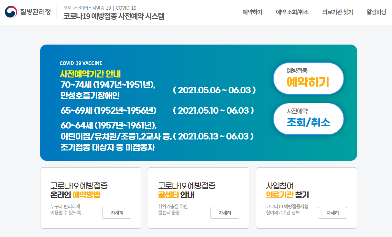This screenshot has height=237, width=392.
Task: Click the 사전예약기간 안내 heading
Action: (x=90, y=74)
